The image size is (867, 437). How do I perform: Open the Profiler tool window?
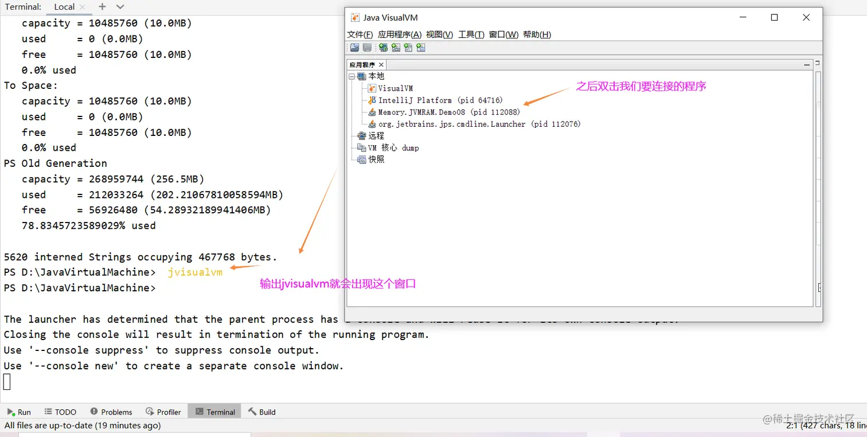pyautogui.click(x=163, y=412)
